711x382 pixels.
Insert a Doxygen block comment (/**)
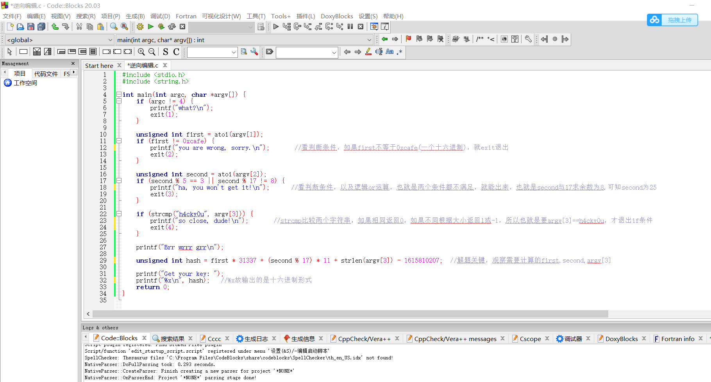pos(480,39)
